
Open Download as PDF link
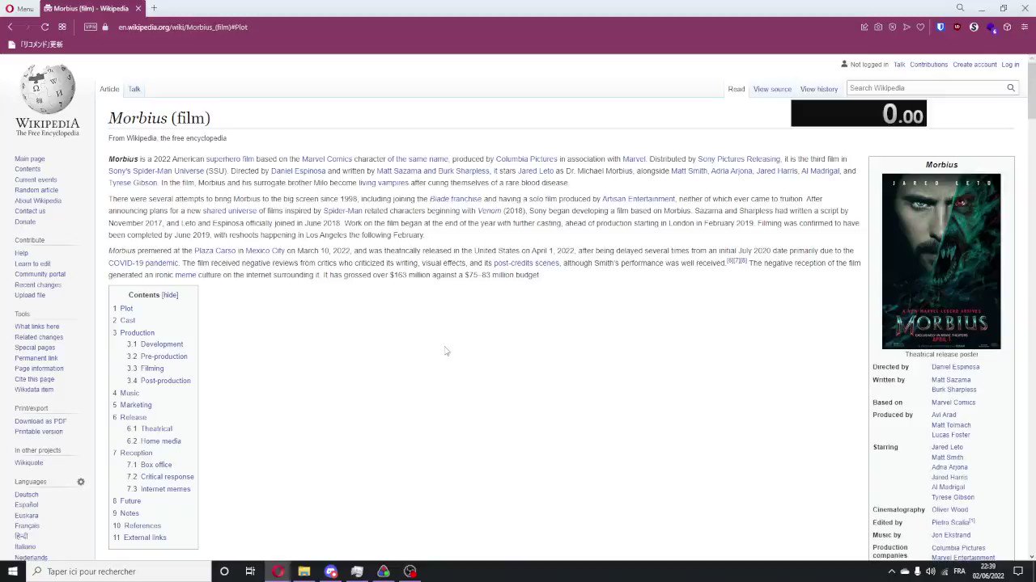click(40, 421)
